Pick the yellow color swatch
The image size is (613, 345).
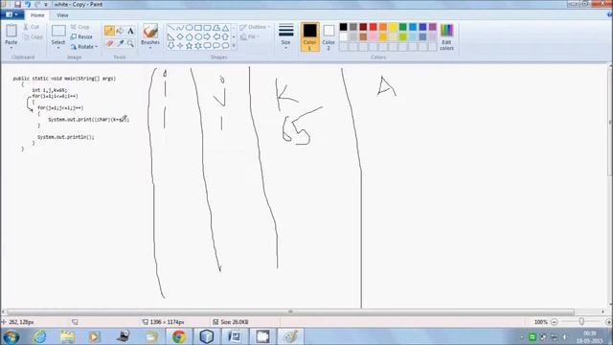[393, 27]
